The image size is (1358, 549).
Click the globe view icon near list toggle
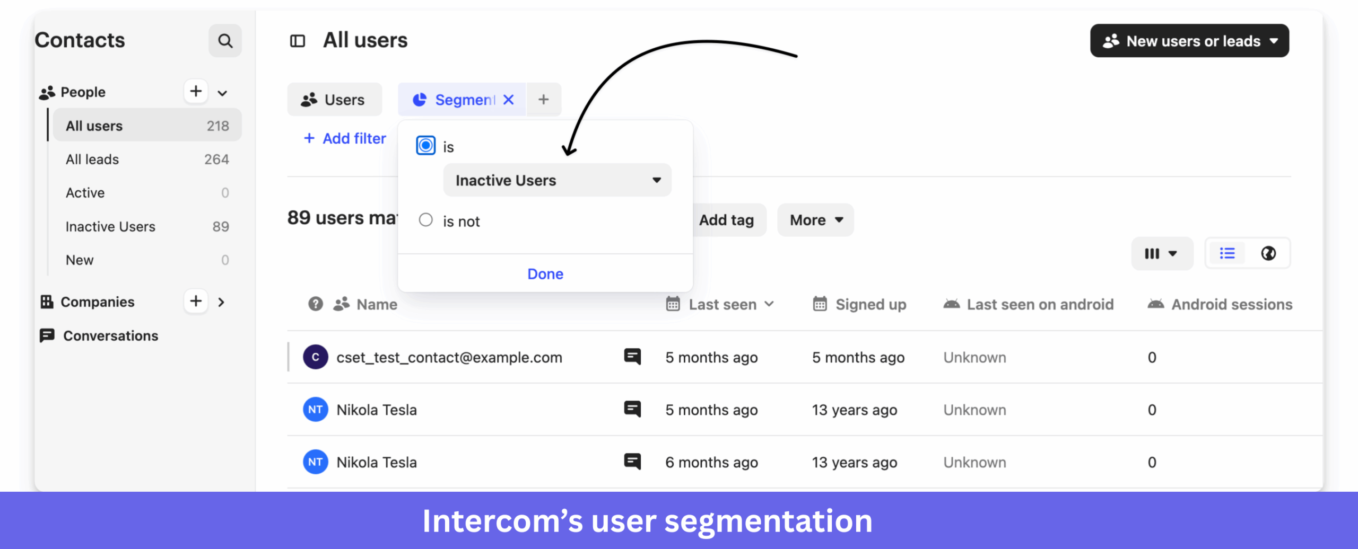[1268, 253]
